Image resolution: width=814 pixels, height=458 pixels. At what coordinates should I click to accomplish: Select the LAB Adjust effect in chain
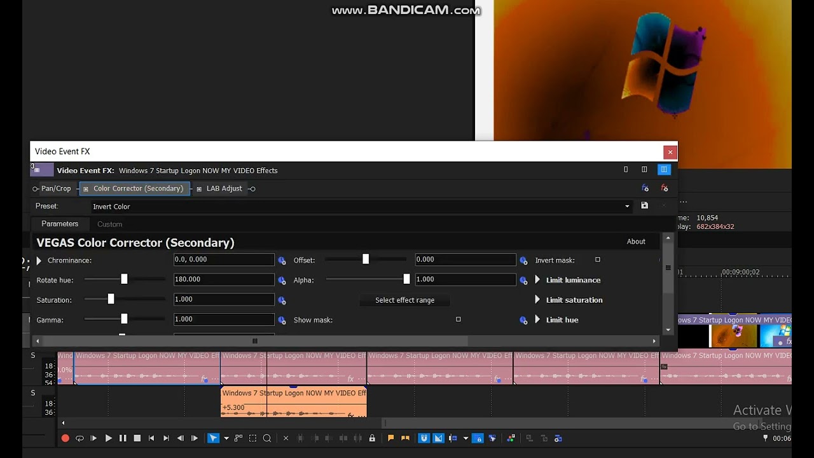(x=224, y=188)
